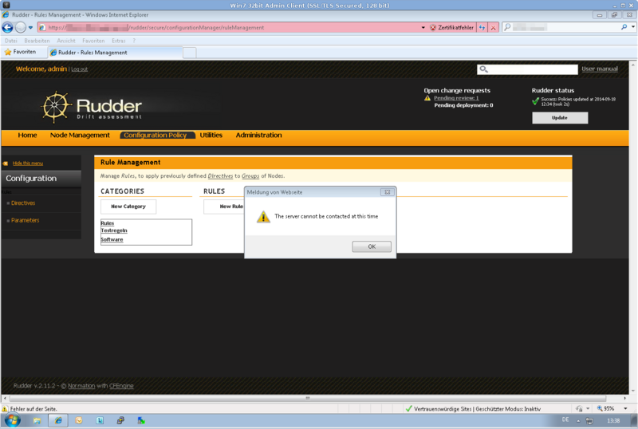Open the Favoriten menu
This screenshot has height=429, width=638.
click(93, 41)
